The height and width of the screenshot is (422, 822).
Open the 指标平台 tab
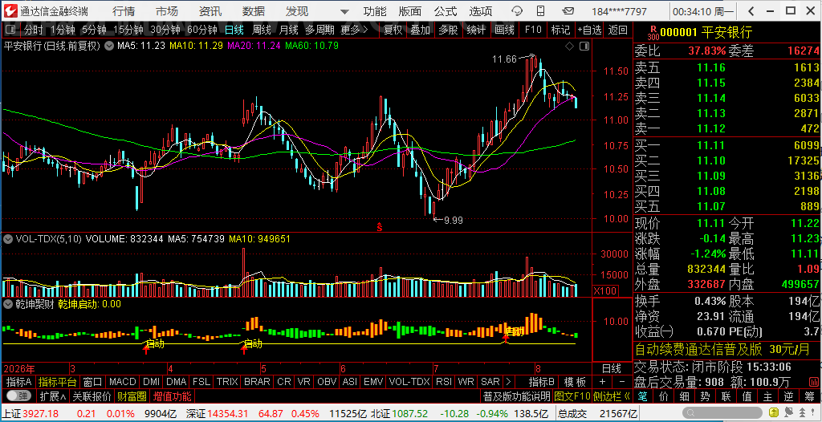tap(57, 382)
